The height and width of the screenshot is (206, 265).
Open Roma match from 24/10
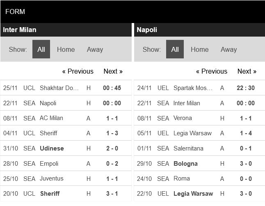click(182, 178)
